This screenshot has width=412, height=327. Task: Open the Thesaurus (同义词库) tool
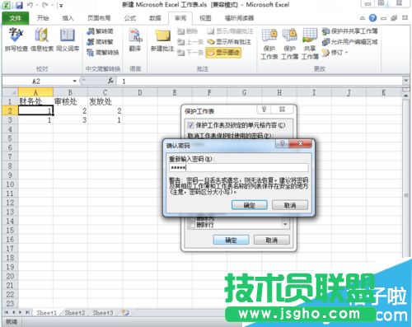tap(68, 40)
